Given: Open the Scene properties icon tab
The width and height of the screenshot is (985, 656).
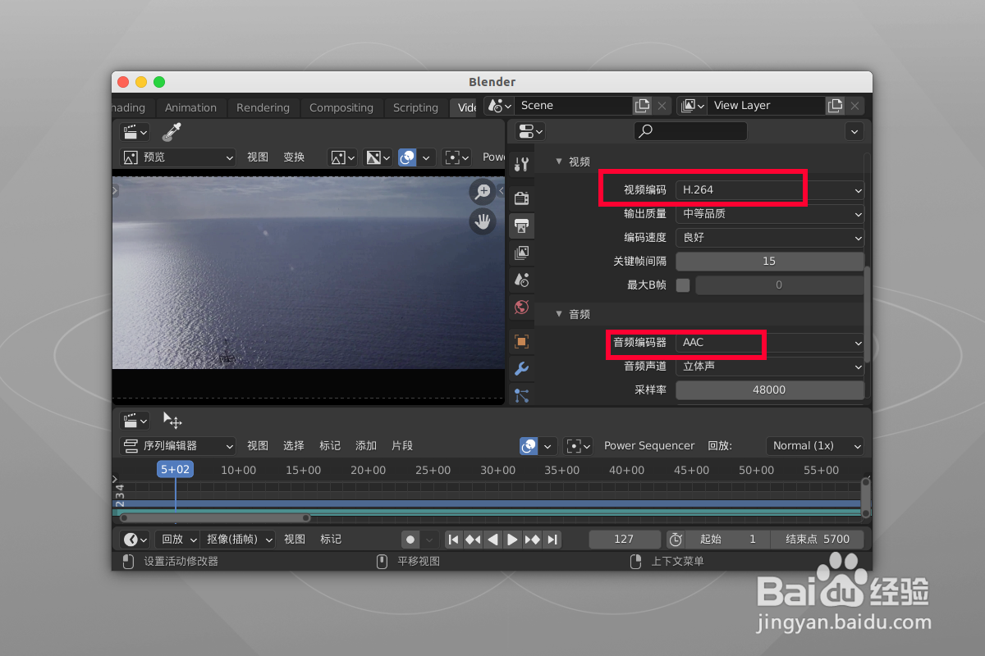Looking at the screenshot, I should 521,280.
